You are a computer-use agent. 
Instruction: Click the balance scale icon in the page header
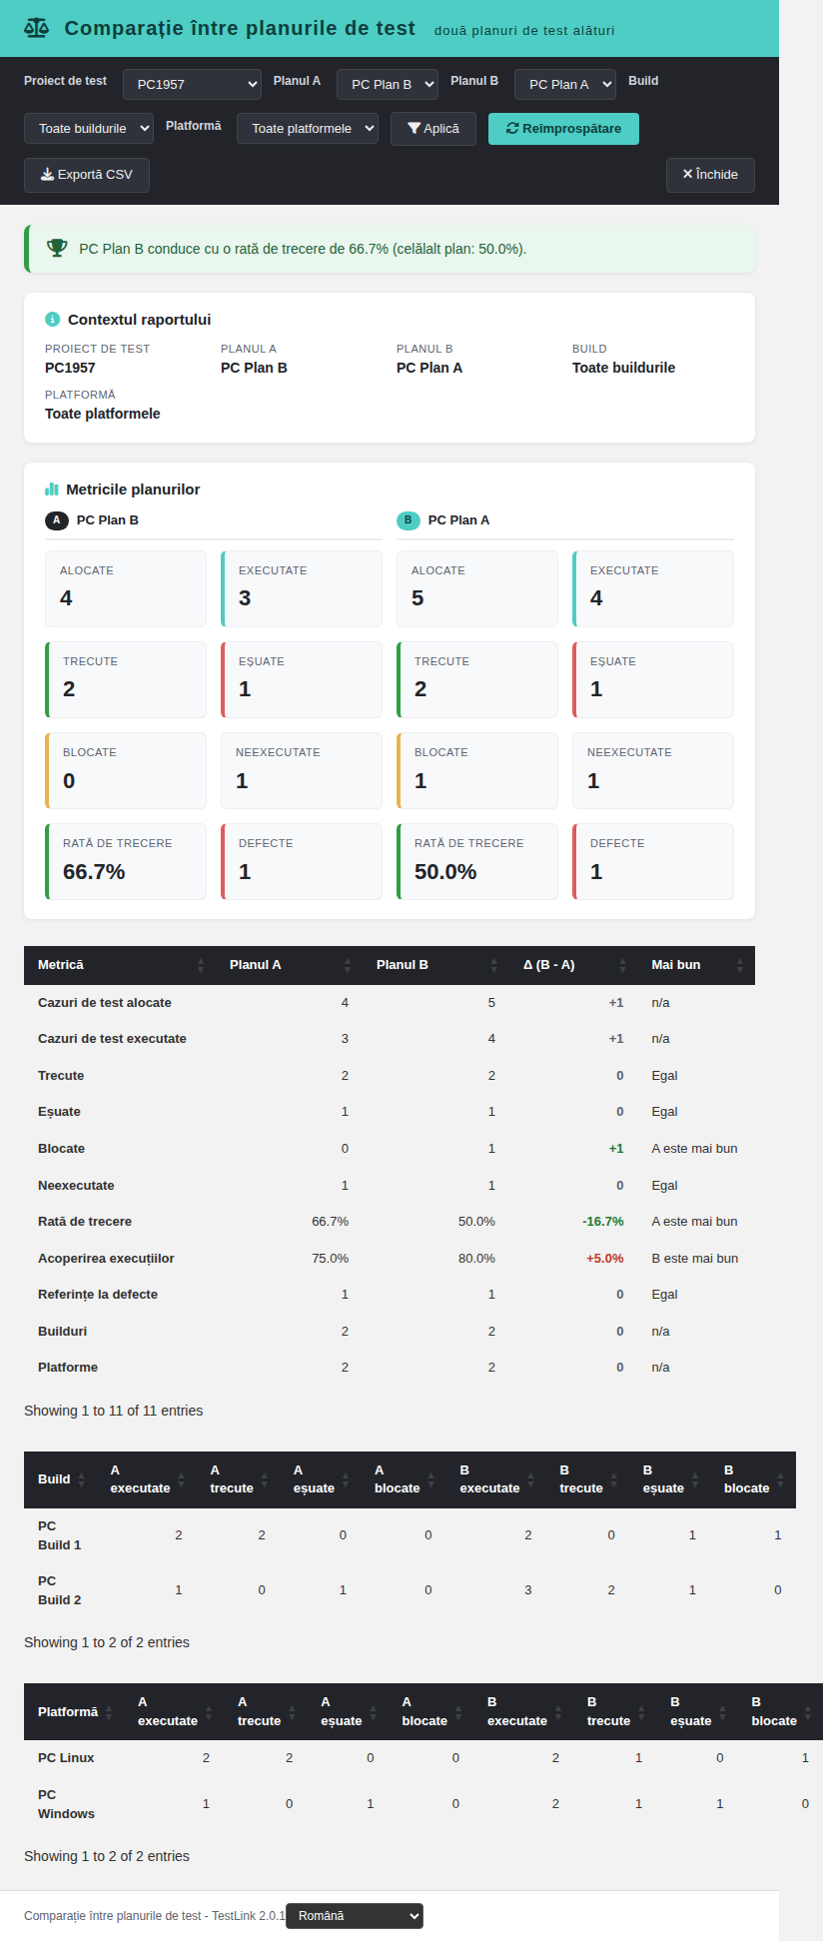[x=36, y=28]
